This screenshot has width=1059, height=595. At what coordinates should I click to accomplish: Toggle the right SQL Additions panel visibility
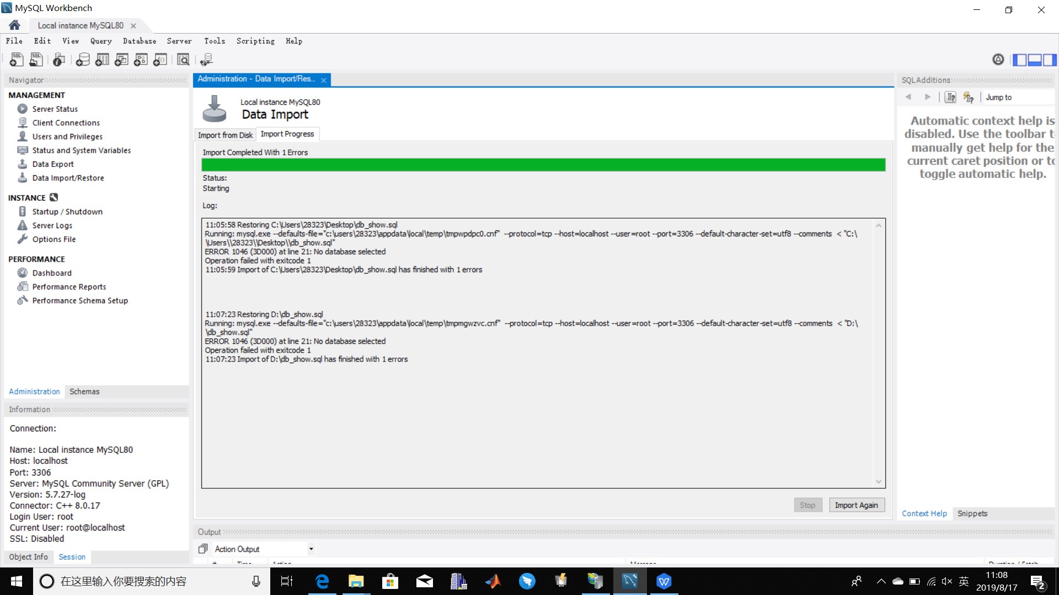click(x=1050, y=59)
